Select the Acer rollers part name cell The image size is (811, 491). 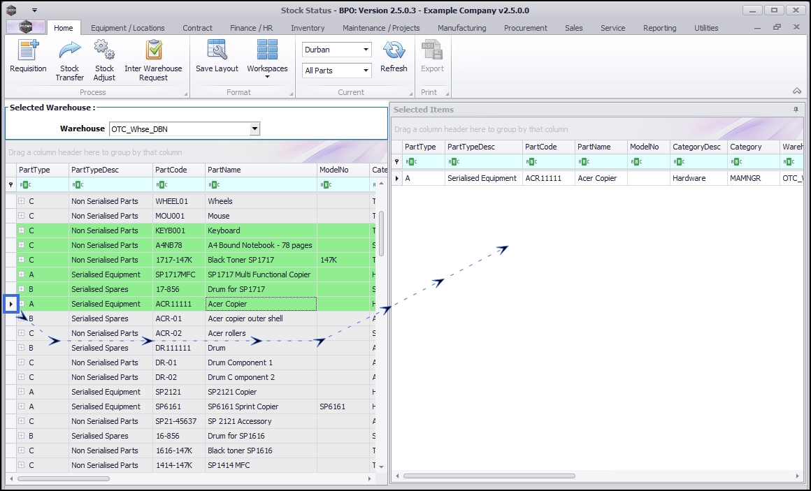(261, 333)
